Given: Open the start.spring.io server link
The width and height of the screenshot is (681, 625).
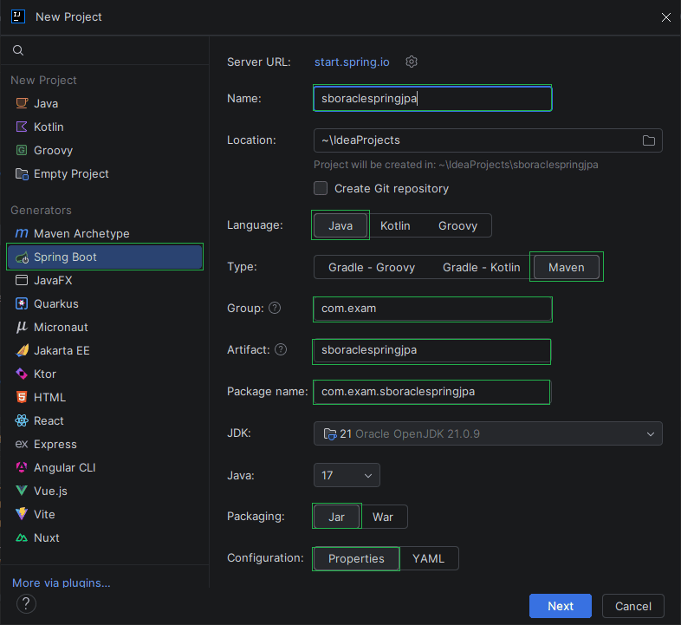Looking at the screenshot, I should click(x=352, y=62).
